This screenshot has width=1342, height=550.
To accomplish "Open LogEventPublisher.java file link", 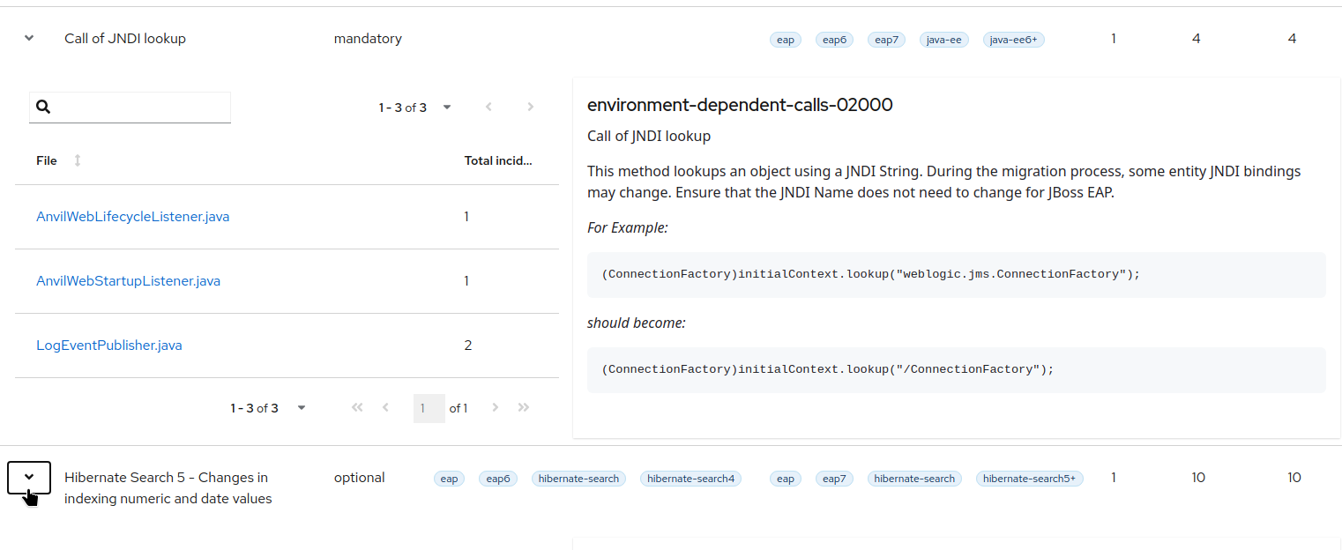I will (108, 346).
